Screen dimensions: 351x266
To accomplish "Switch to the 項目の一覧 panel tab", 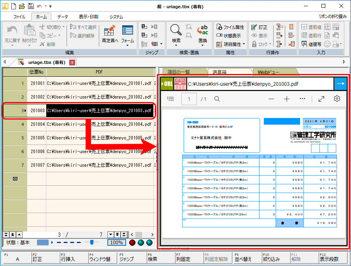I will [178, 72].
